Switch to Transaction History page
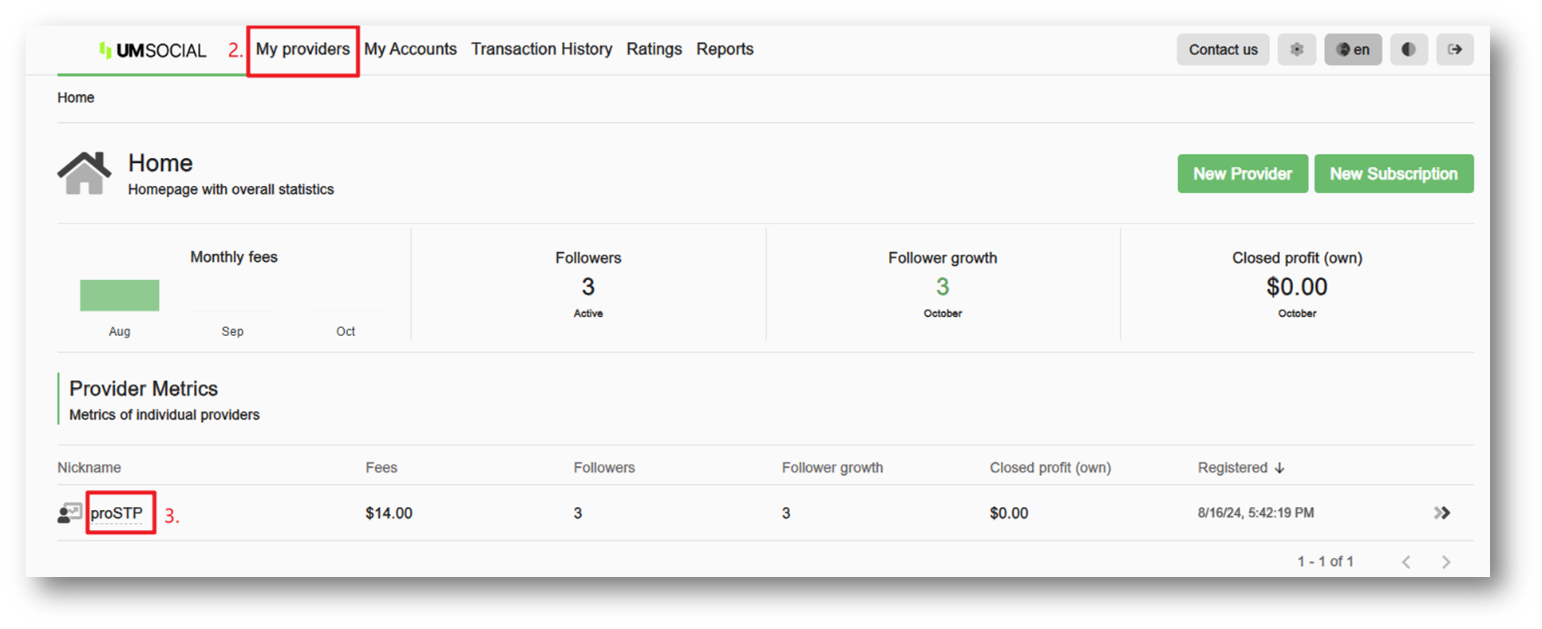The image size is (1542, 629). (x=541, y=49)
